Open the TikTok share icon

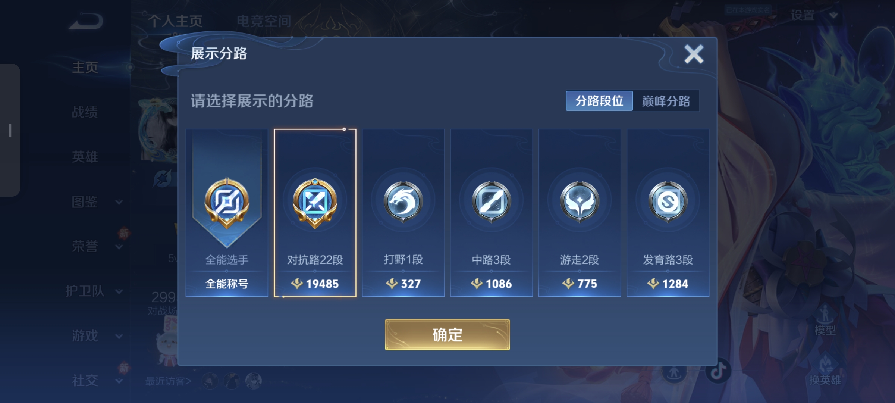coord(718,371)
